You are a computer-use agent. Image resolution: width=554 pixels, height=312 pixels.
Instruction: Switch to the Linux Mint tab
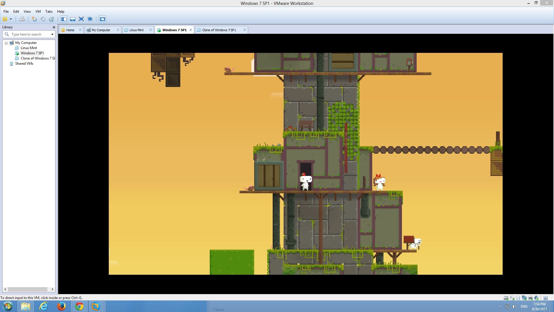[x=136, y=30]
